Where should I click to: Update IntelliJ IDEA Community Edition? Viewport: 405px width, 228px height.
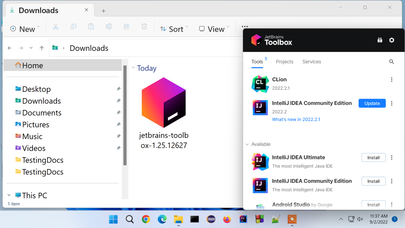click(x=372, y=103)
